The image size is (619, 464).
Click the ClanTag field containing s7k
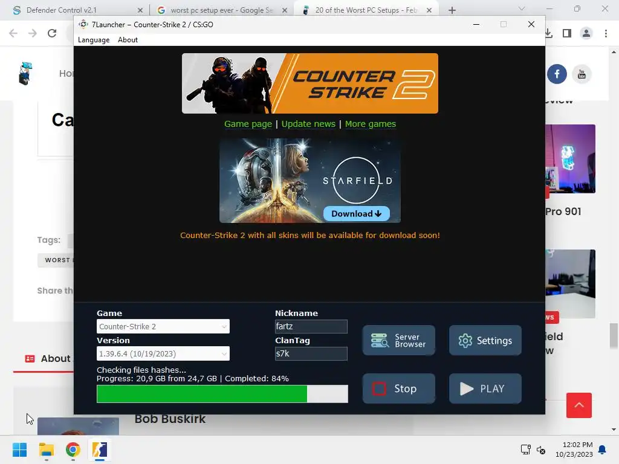[x=311, y=353]
